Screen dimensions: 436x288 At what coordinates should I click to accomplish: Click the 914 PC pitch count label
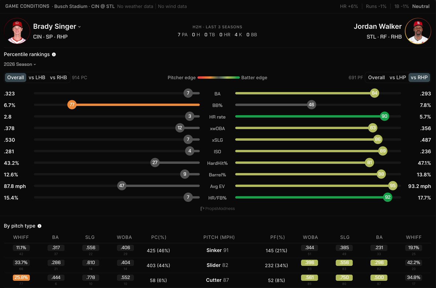tap(80, 77)
